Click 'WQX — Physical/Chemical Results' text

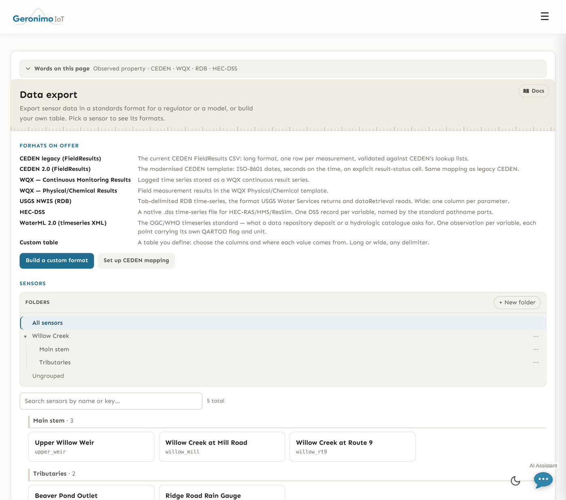tap(68, 191)
